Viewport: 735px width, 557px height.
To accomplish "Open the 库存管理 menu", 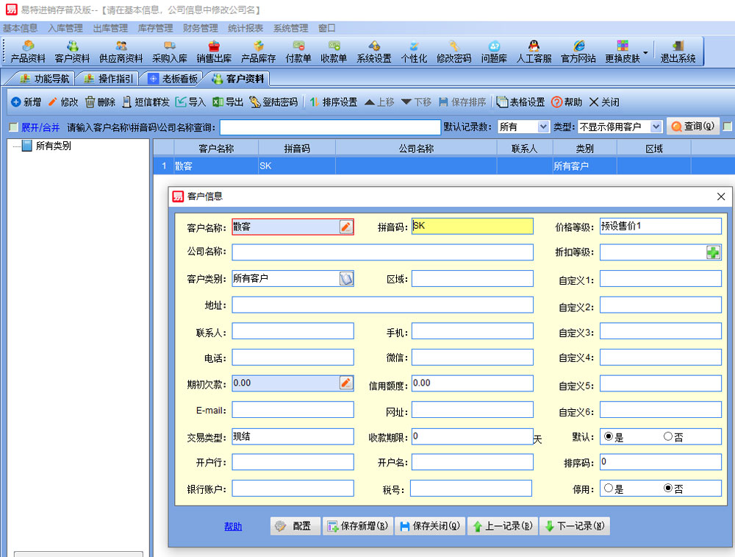I will click(155, 28).
